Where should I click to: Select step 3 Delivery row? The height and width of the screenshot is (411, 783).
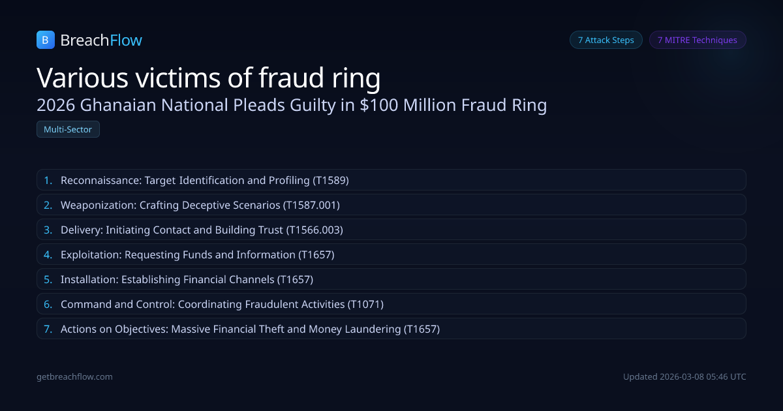click(x=391, y=230)
